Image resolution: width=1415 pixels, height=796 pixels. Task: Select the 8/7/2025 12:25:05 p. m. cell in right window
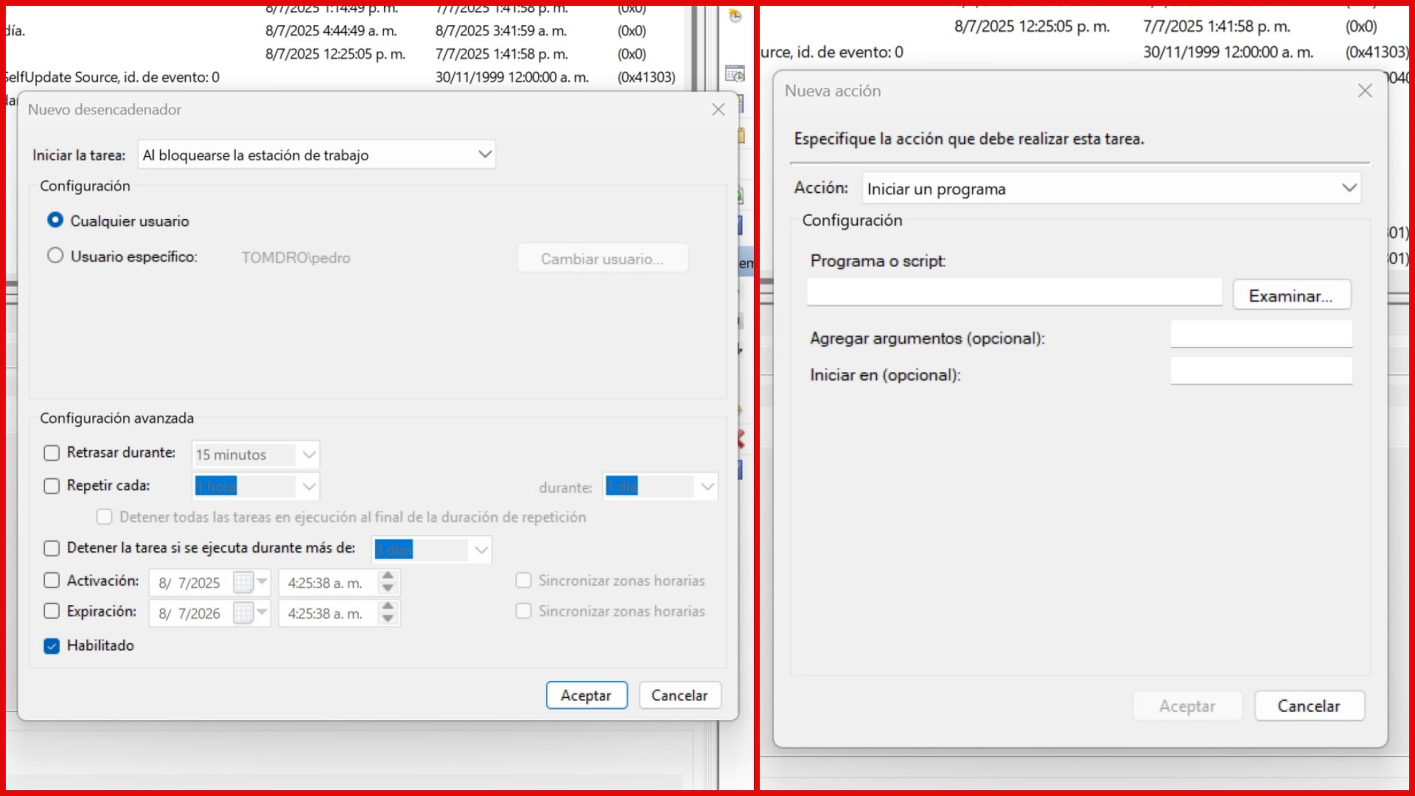(x=1032, y=27)
